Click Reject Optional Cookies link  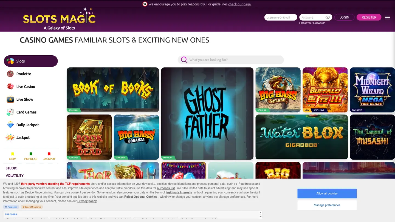click(141, 197)
